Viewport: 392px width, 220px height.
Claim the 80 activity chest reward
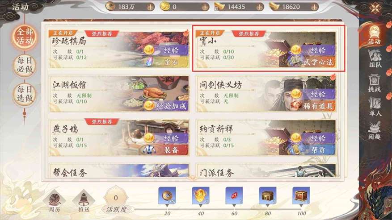(267, 195)
